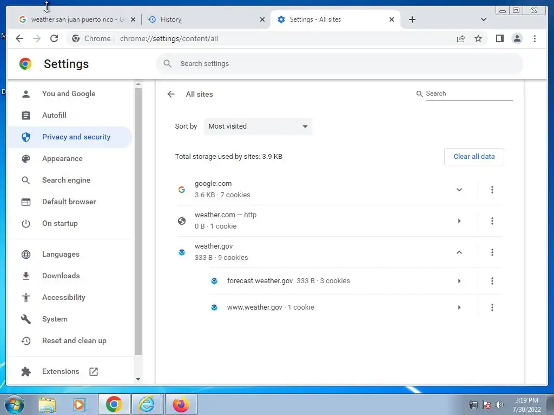Open more actions for weather.com
This screenshot has height=415, width=554.
[492, 221]
